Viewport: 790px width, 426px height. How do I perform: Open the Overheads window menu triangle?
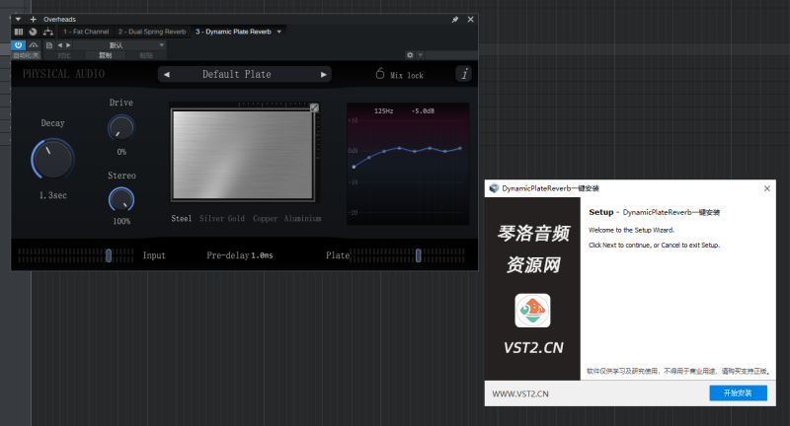coord(18,19)
